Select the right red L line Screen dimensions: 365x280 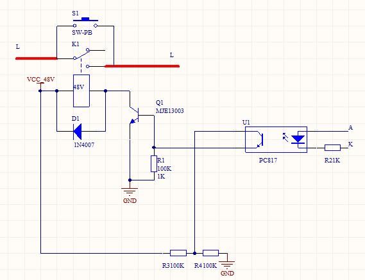[x=142, y=66]
